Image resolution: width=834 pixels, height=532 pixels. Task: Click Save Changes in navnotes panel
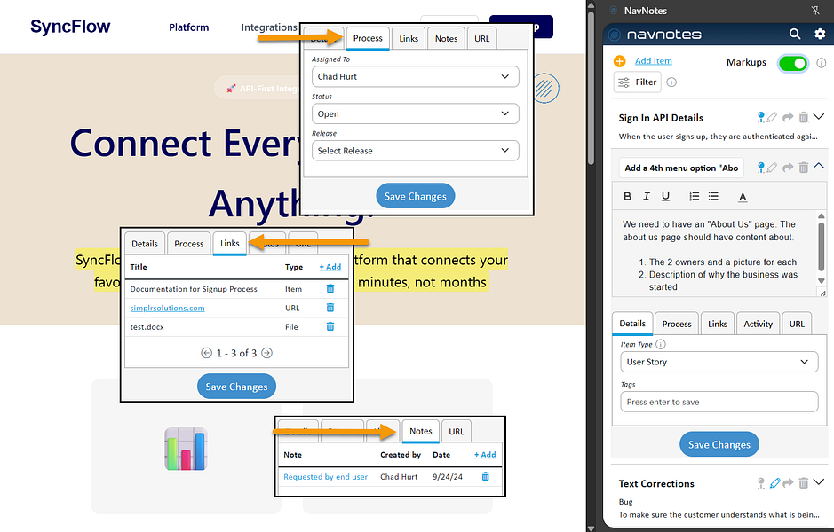click(719, 444)
